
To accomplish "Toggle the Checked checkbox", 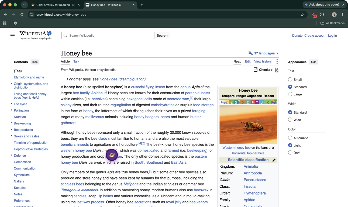I will (x=256, y=70).
